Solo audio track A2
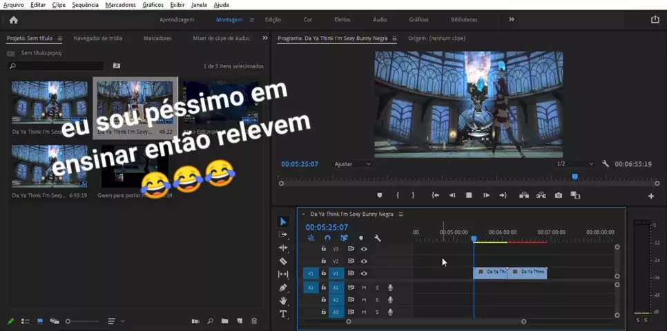Image resolution: width=667 pixels, height=331 pixels. (377, 299)
